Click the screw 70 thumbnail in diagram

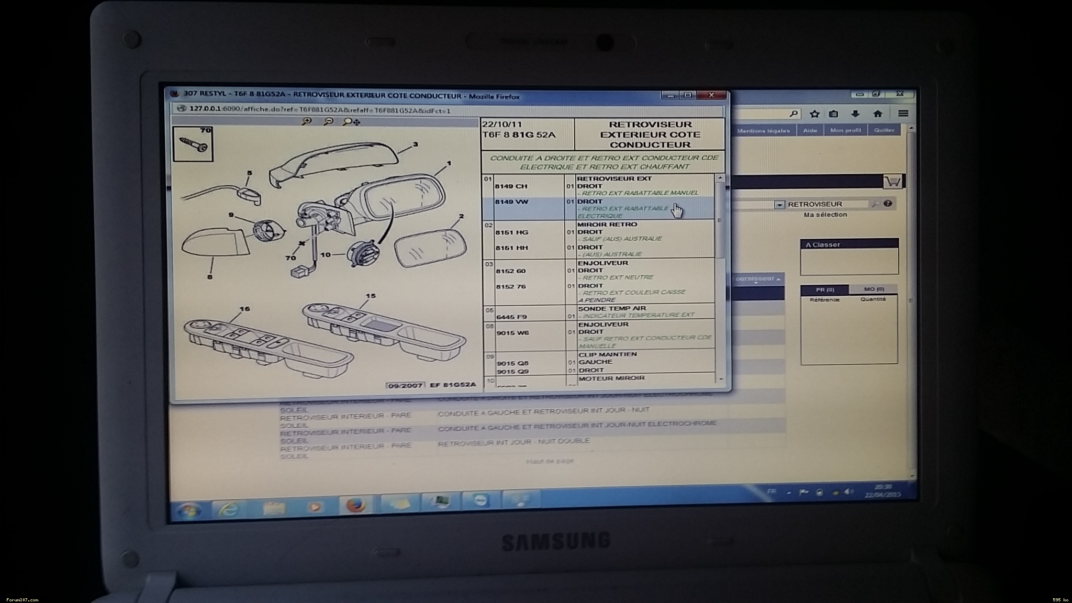point(193,143)
